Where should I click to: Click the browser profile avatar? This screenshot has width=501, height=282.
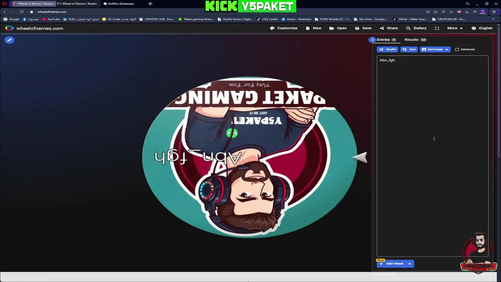click(483, 12)
